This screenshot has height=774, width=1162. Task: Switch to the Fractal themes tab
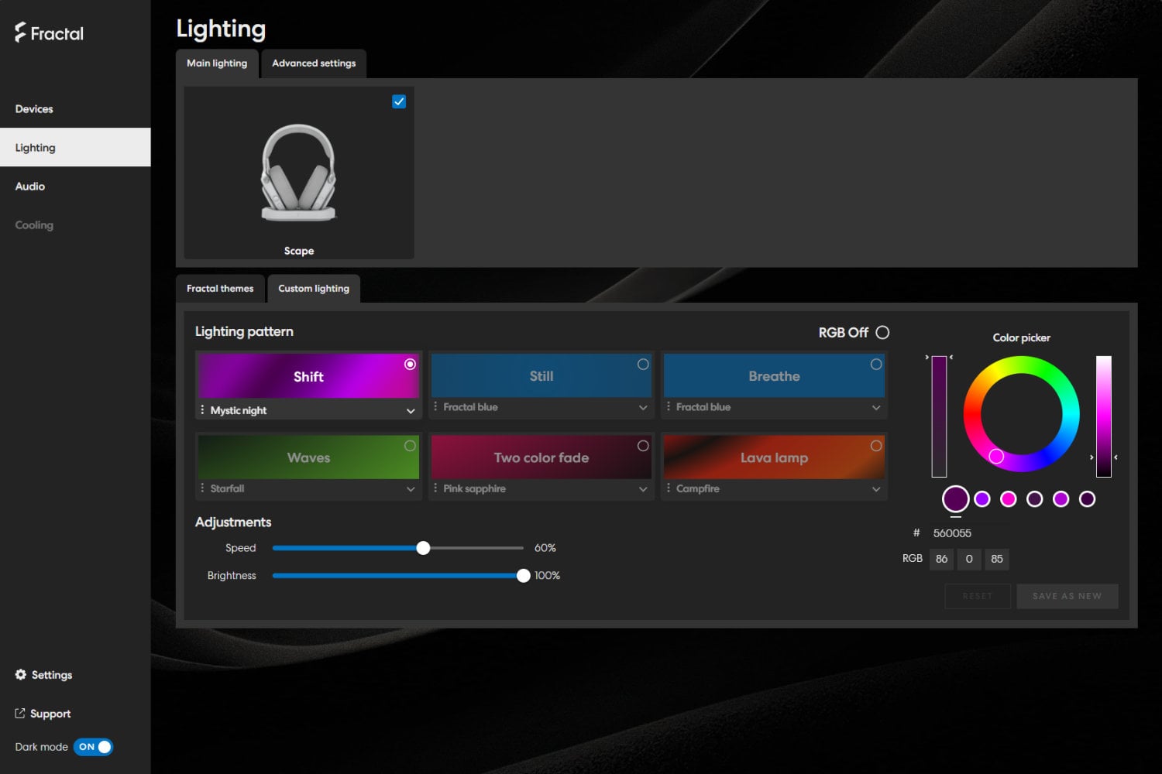tap(220, 288)
